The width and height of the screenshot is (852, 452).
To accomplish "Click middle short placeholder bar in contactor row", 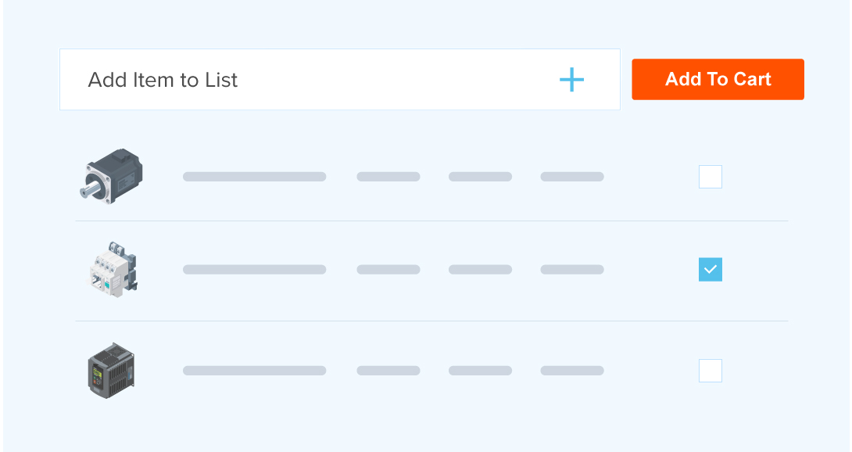I will (x=480, y=270).
